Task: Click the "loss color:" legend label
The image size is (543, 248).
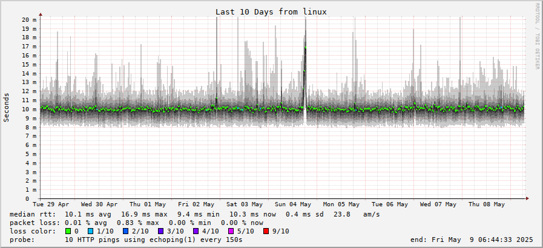Action: pyautogui.click(x=33, y=231)
